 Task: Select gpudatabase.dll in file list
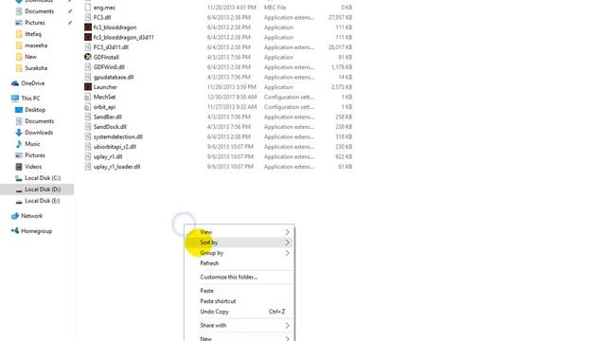click(x=114, y=77)
